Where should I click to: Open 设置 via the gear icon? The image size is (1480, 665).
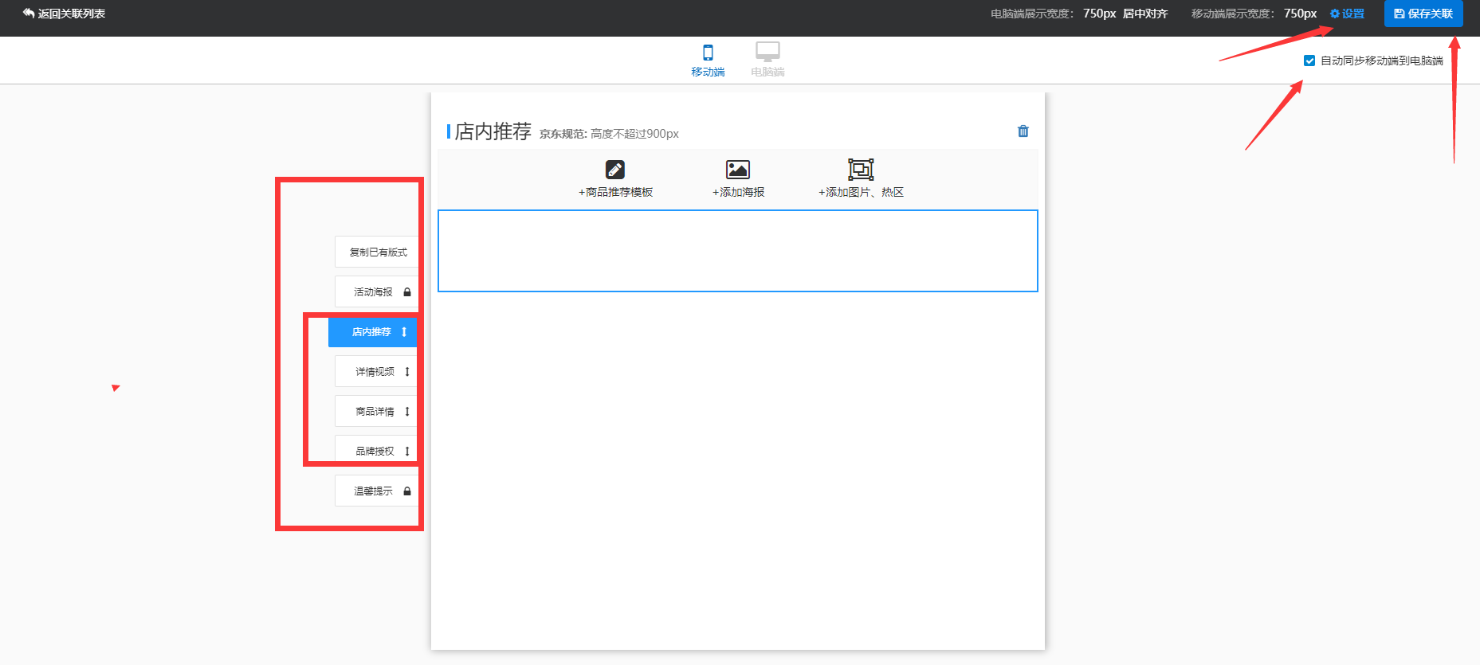(x=1335, y=14)
